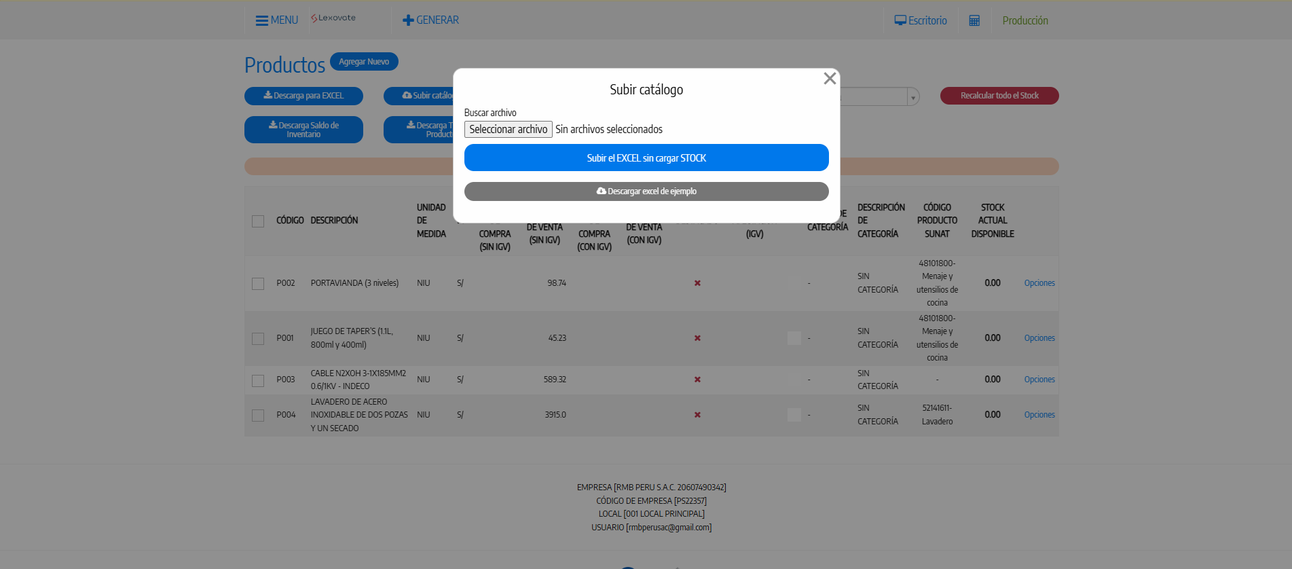Open the hamburger MENU icon
The image size is (1292, 569).
pos(261,20)
